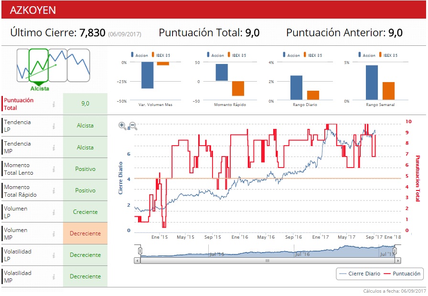Viewport: 428px width, 296px height.
Task: Click info icon beside Tendencia MP
Action: coord(54,148)
